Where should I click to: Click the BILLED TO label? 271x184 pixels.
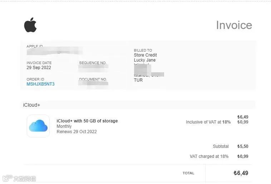[143, 50]
